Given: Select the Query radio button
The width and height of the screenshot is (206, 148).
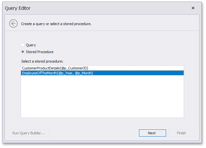Looking at the screenshot, I should point(23,45).
